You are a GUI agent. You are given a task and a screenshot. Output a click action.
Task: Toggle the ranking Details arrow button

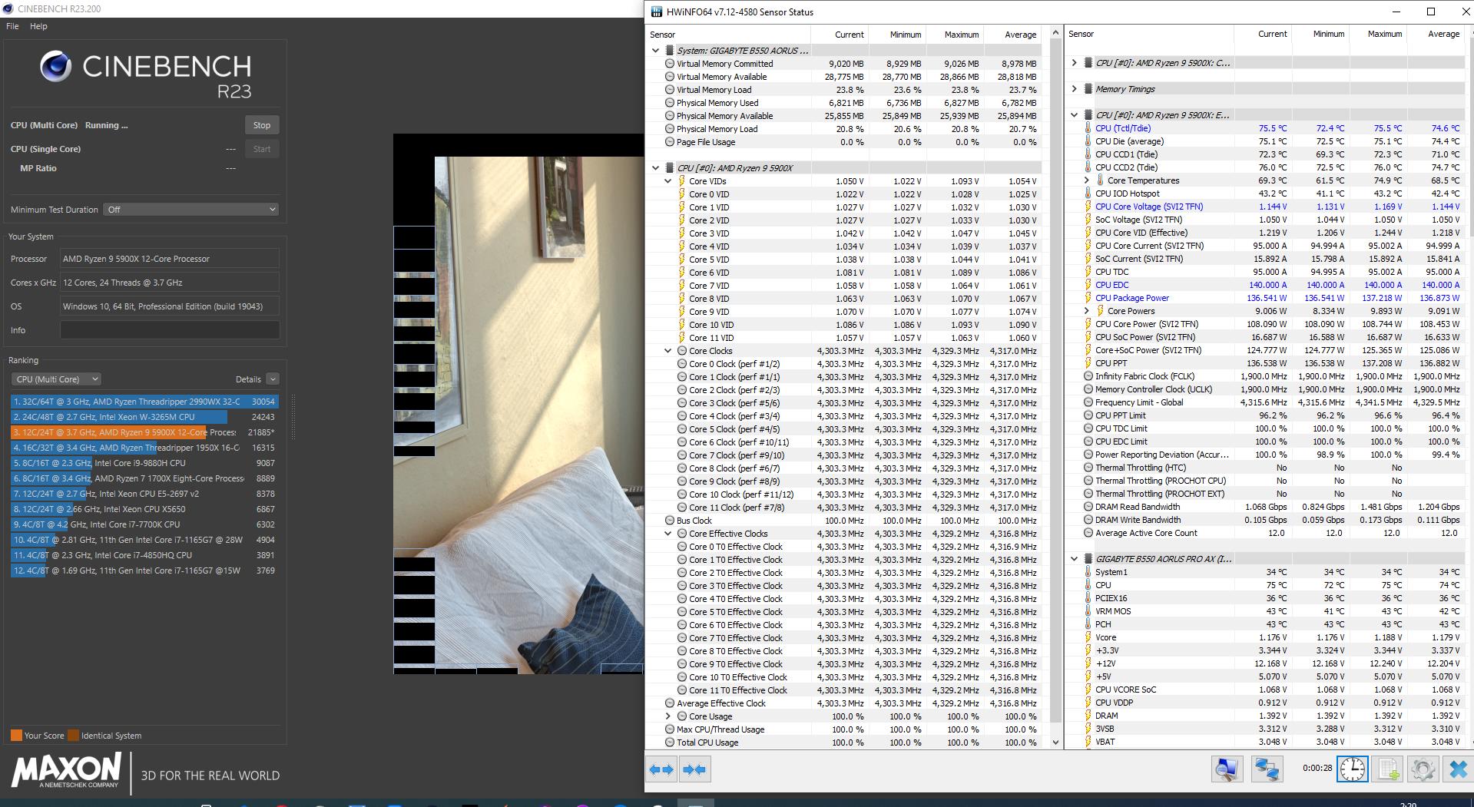(x=273, y=379)
